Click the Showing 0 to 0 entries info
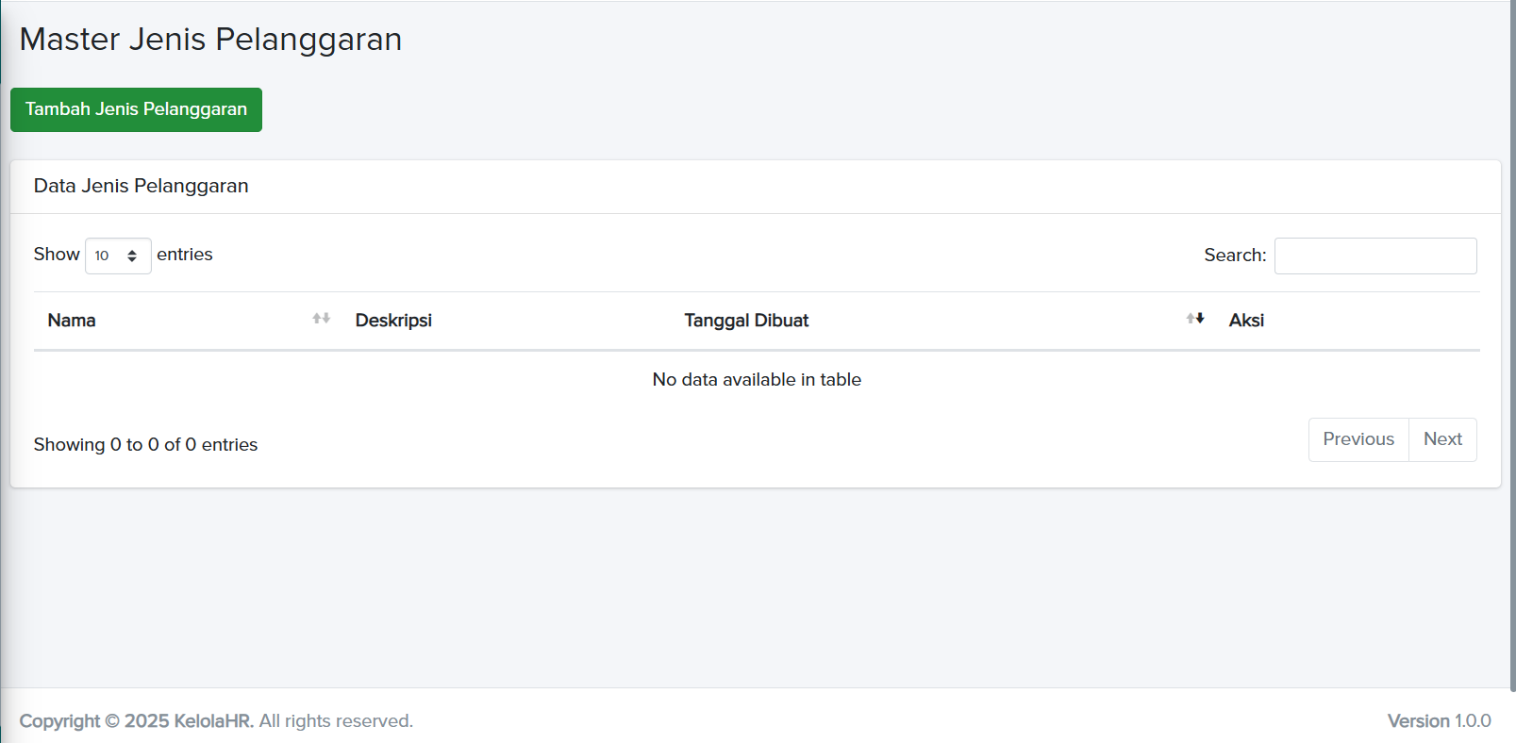The width and height of the screenshot is (1516, 743). pos(145,445)
